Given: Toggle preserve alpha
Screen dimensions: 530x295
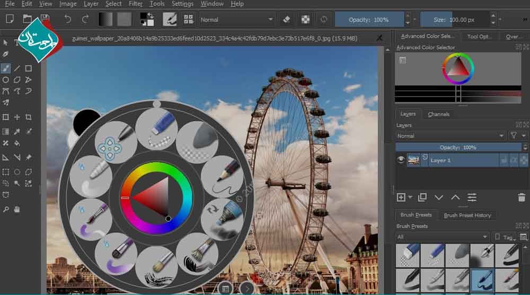Looking at the screenshot, I should pos(305,20).
